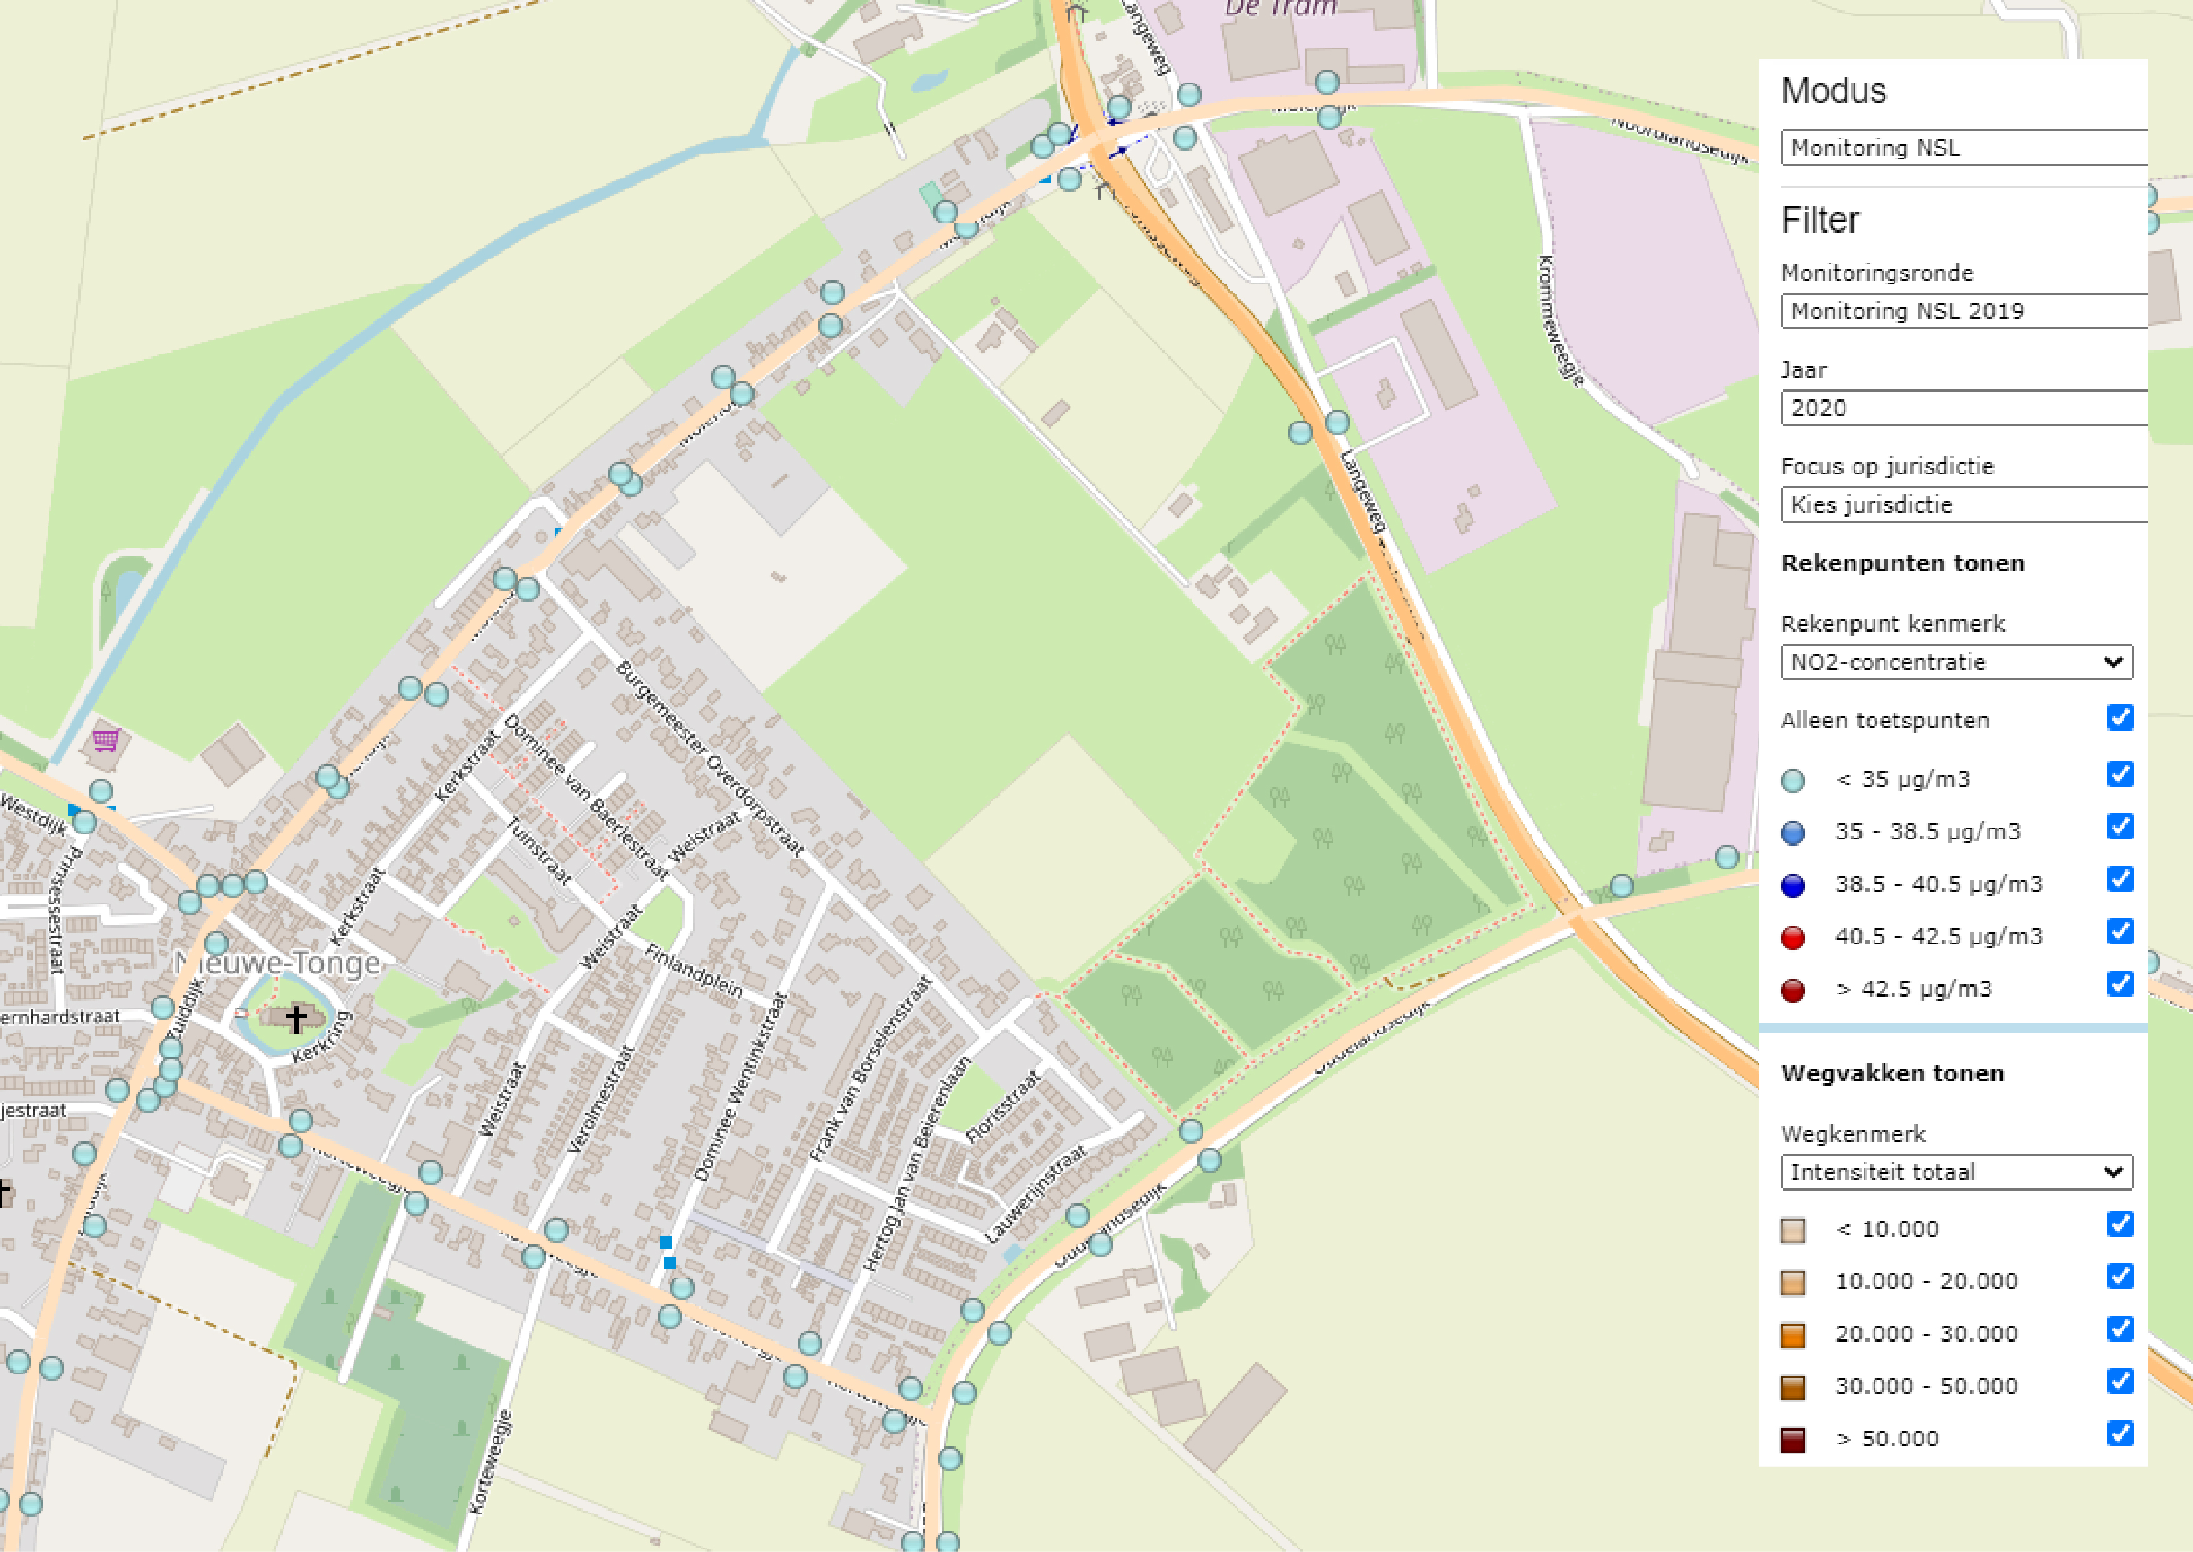Uncheck the 20.000 - 30.000 intensity checkbox
The width and height of the screenshot is (2193, 1552).
pyautogui.click(x=2119, y=1329)
